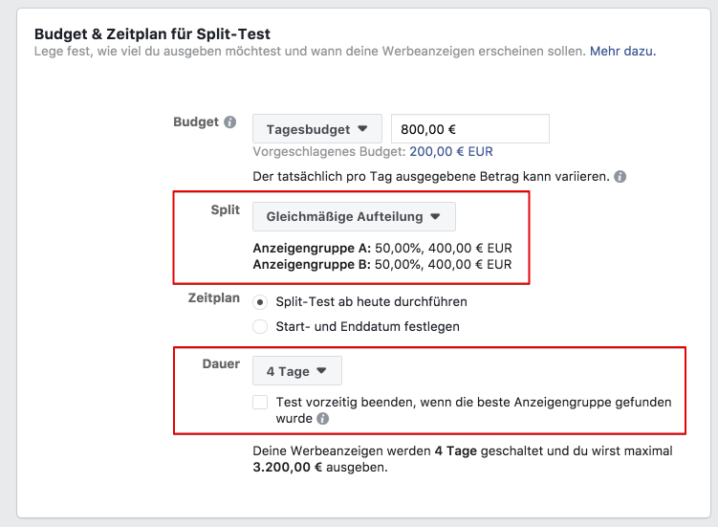
Task: Select 'Split-Test ab heute durchführen' radio
Action: 260,302
